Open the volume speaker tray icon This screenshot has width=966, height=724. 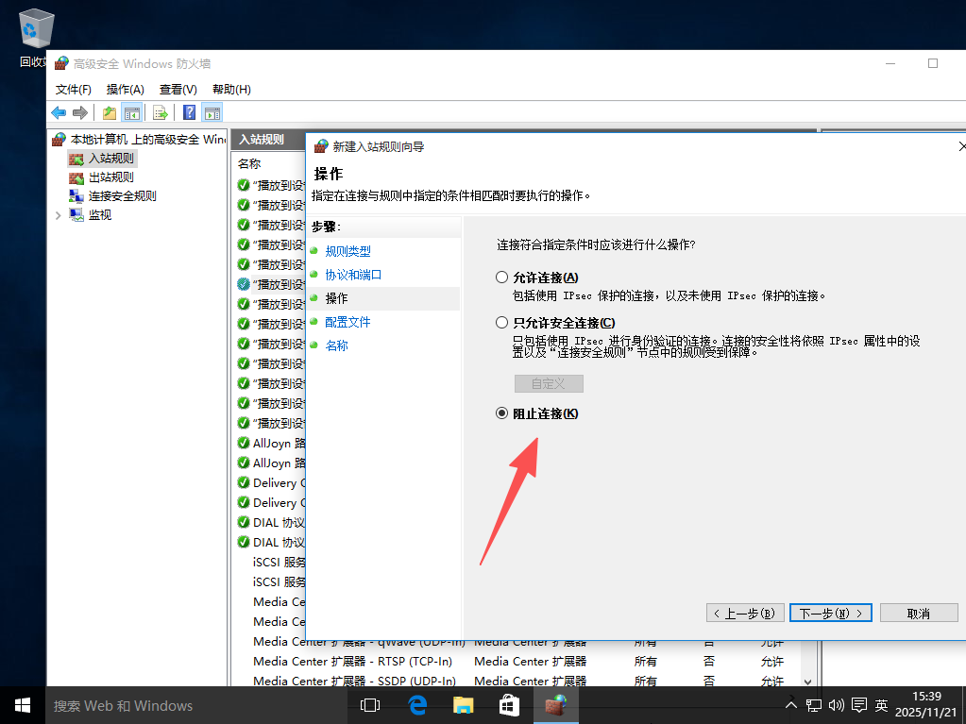[x=836, y=705]
